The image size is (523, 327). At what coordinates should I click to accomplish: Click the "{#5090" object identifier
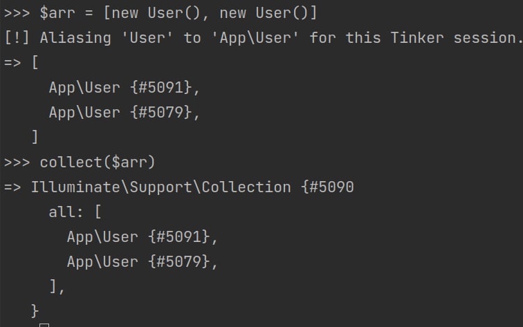[328, 187]
